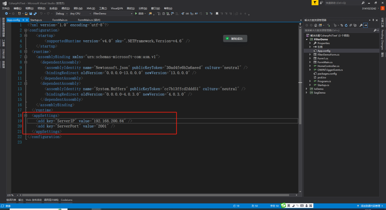Click the notifications badge showing 3
The image size is (386, 210).
pos(382,8)
